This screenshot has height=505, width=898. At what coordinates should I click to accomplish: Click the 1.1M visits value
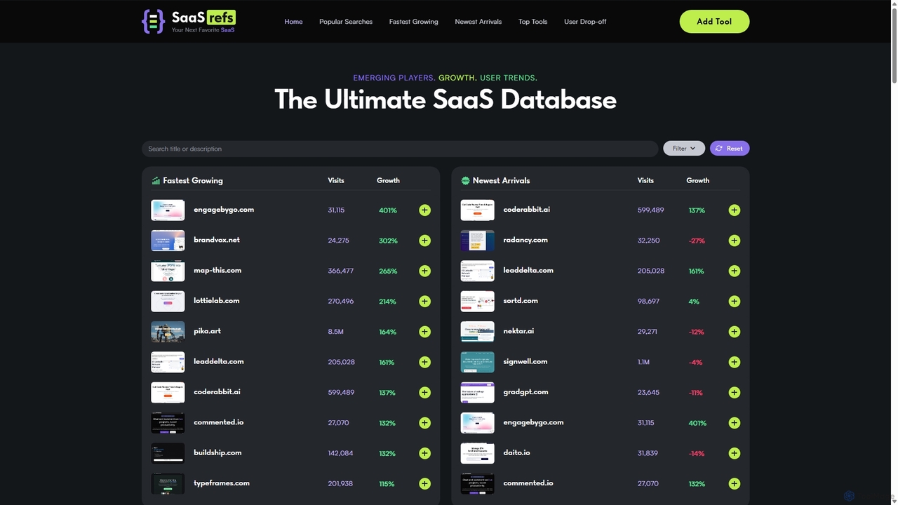[x=644, y=362]
